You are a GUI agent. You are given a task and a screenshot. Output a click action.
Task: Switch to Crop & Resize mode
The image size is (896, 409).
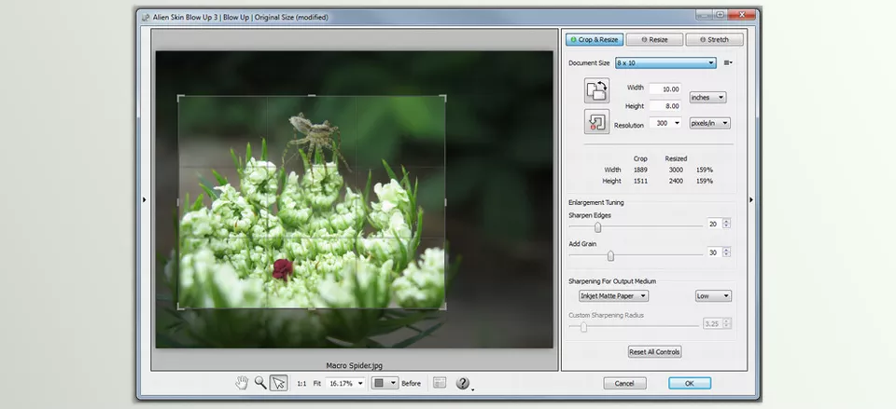tap(595, 40)
